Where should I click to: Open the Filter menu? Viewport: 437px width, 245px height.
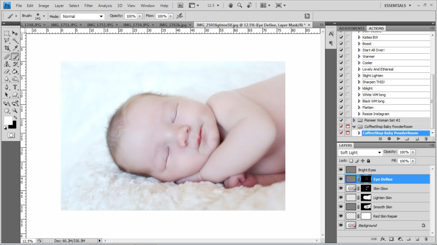(x=88, y=6)
